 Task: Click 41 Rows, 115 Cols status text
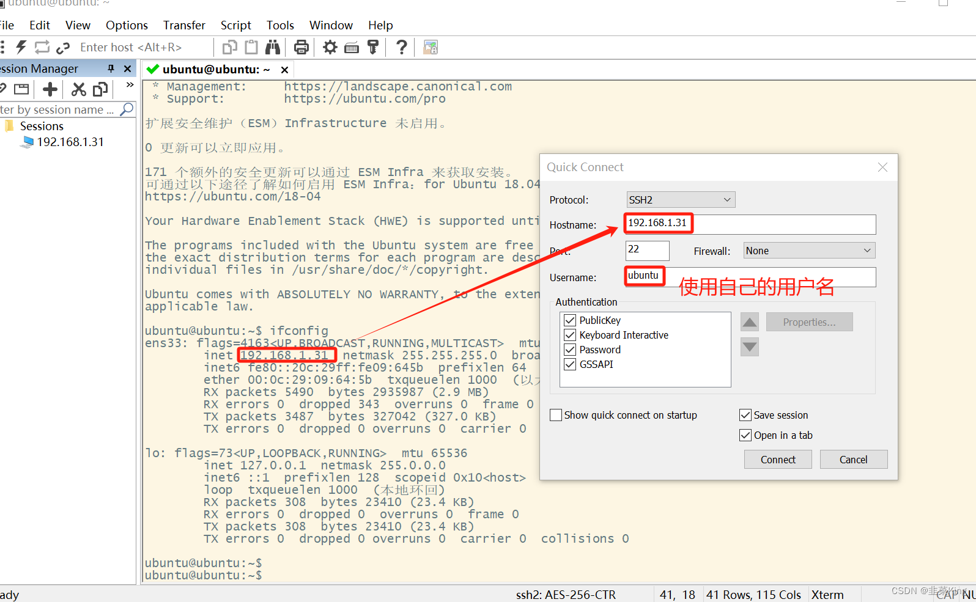click(x=753, y=595)
